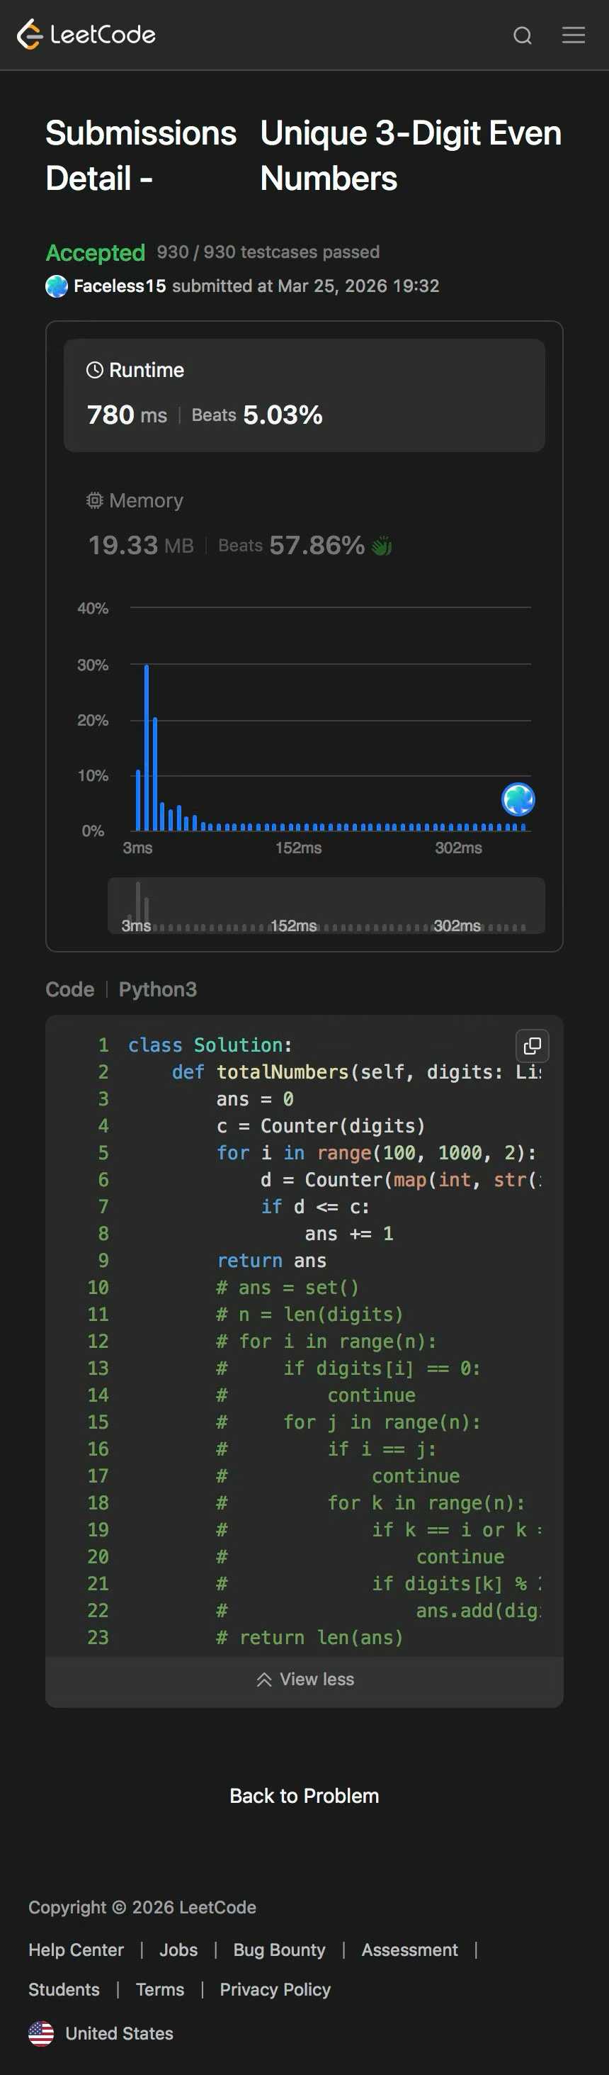Open the search magnifier icon
Screen dimensions: 609x2075
(523, 35)
